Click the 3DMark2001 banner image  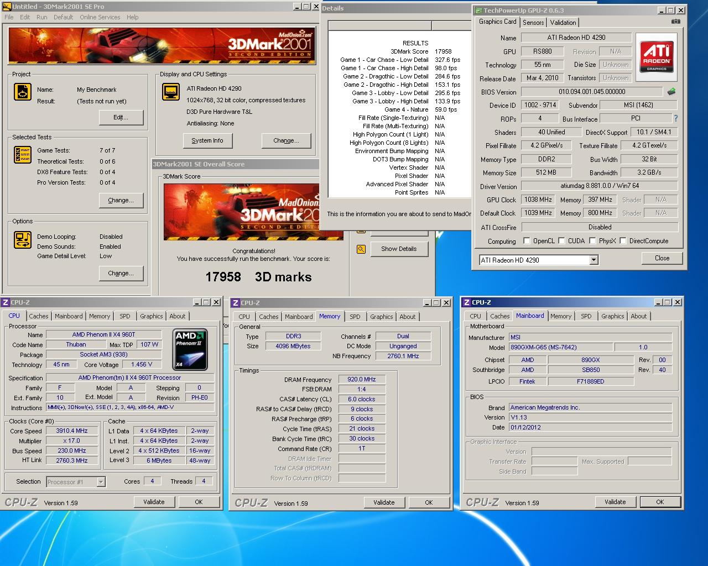(162, 45)
